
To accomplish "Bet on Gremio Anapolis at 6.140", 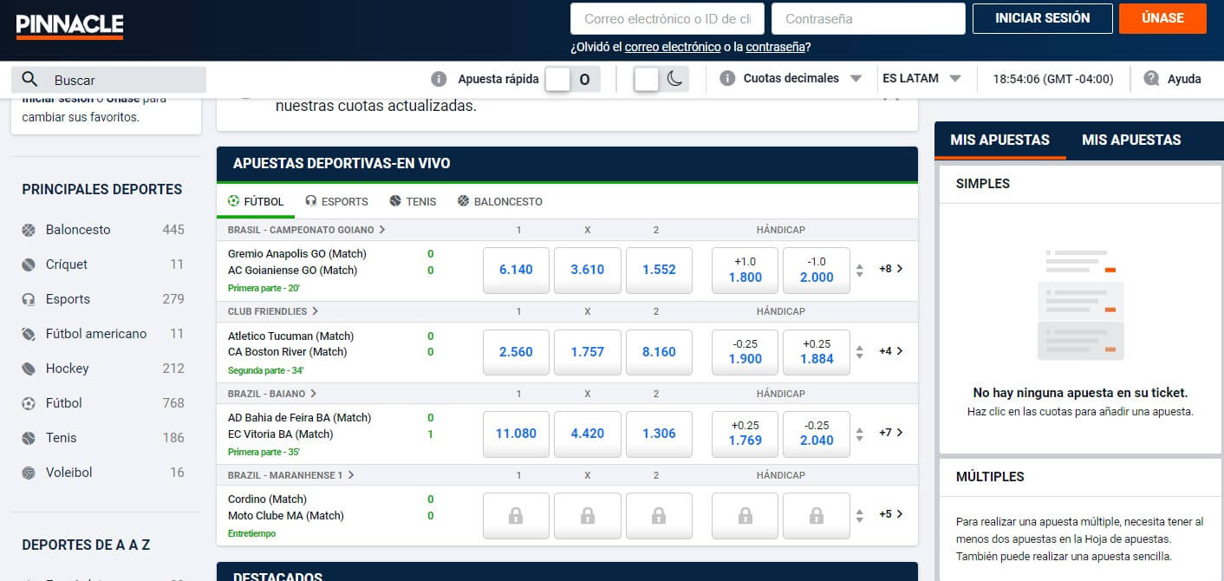I will coord(516,270).
